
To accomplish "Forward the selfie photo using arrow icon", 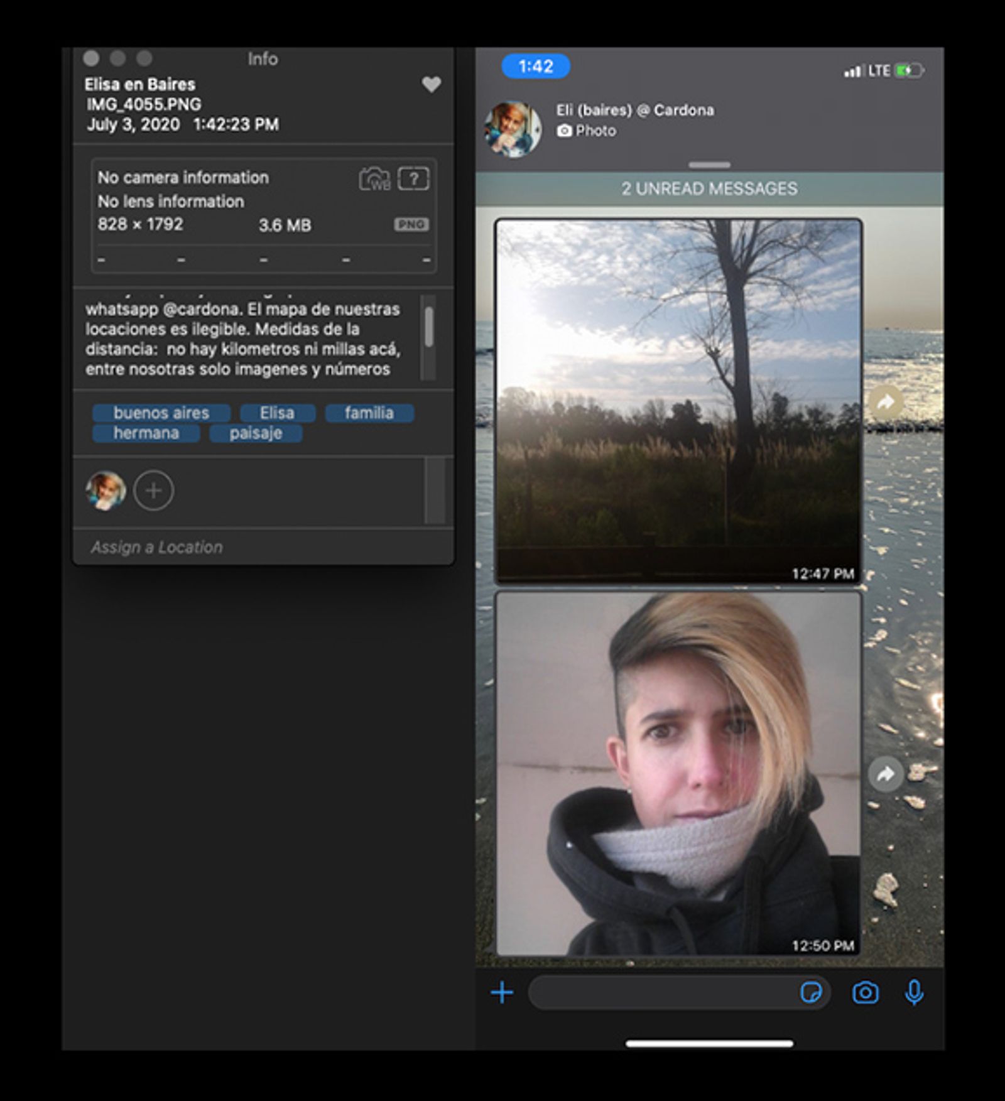I will click(885, 774).
